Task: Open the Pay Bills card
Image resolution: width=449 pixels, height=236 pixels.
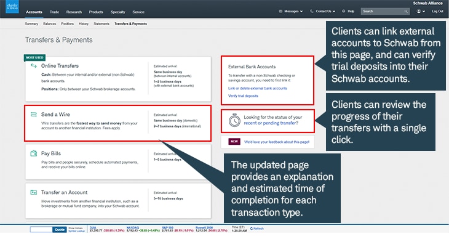Action: (118, 161)
